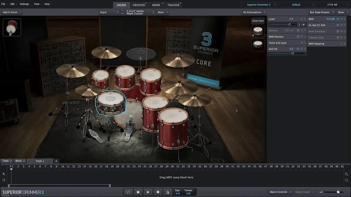Switch to the Tracker tab

pos(173,5)
